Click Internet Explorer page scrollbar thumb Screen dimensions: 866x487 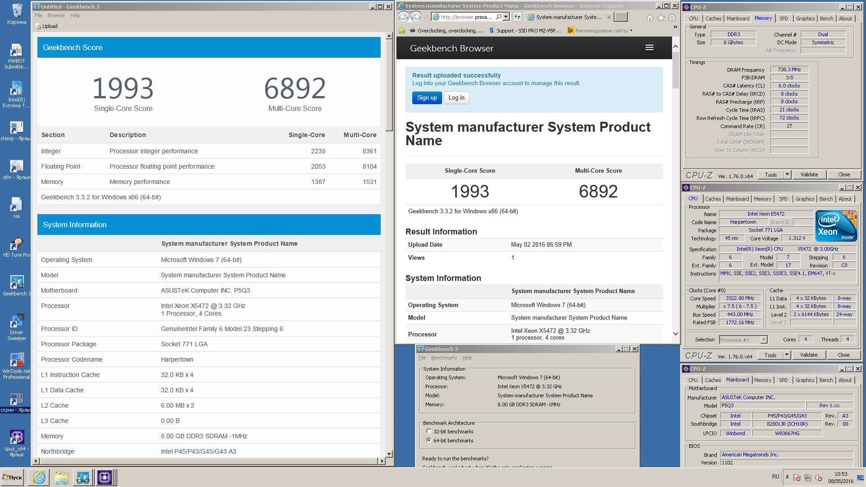[x=675, y=70]
